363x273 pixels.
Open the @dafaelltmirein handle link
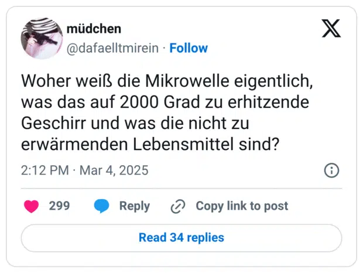pos(112,48)
